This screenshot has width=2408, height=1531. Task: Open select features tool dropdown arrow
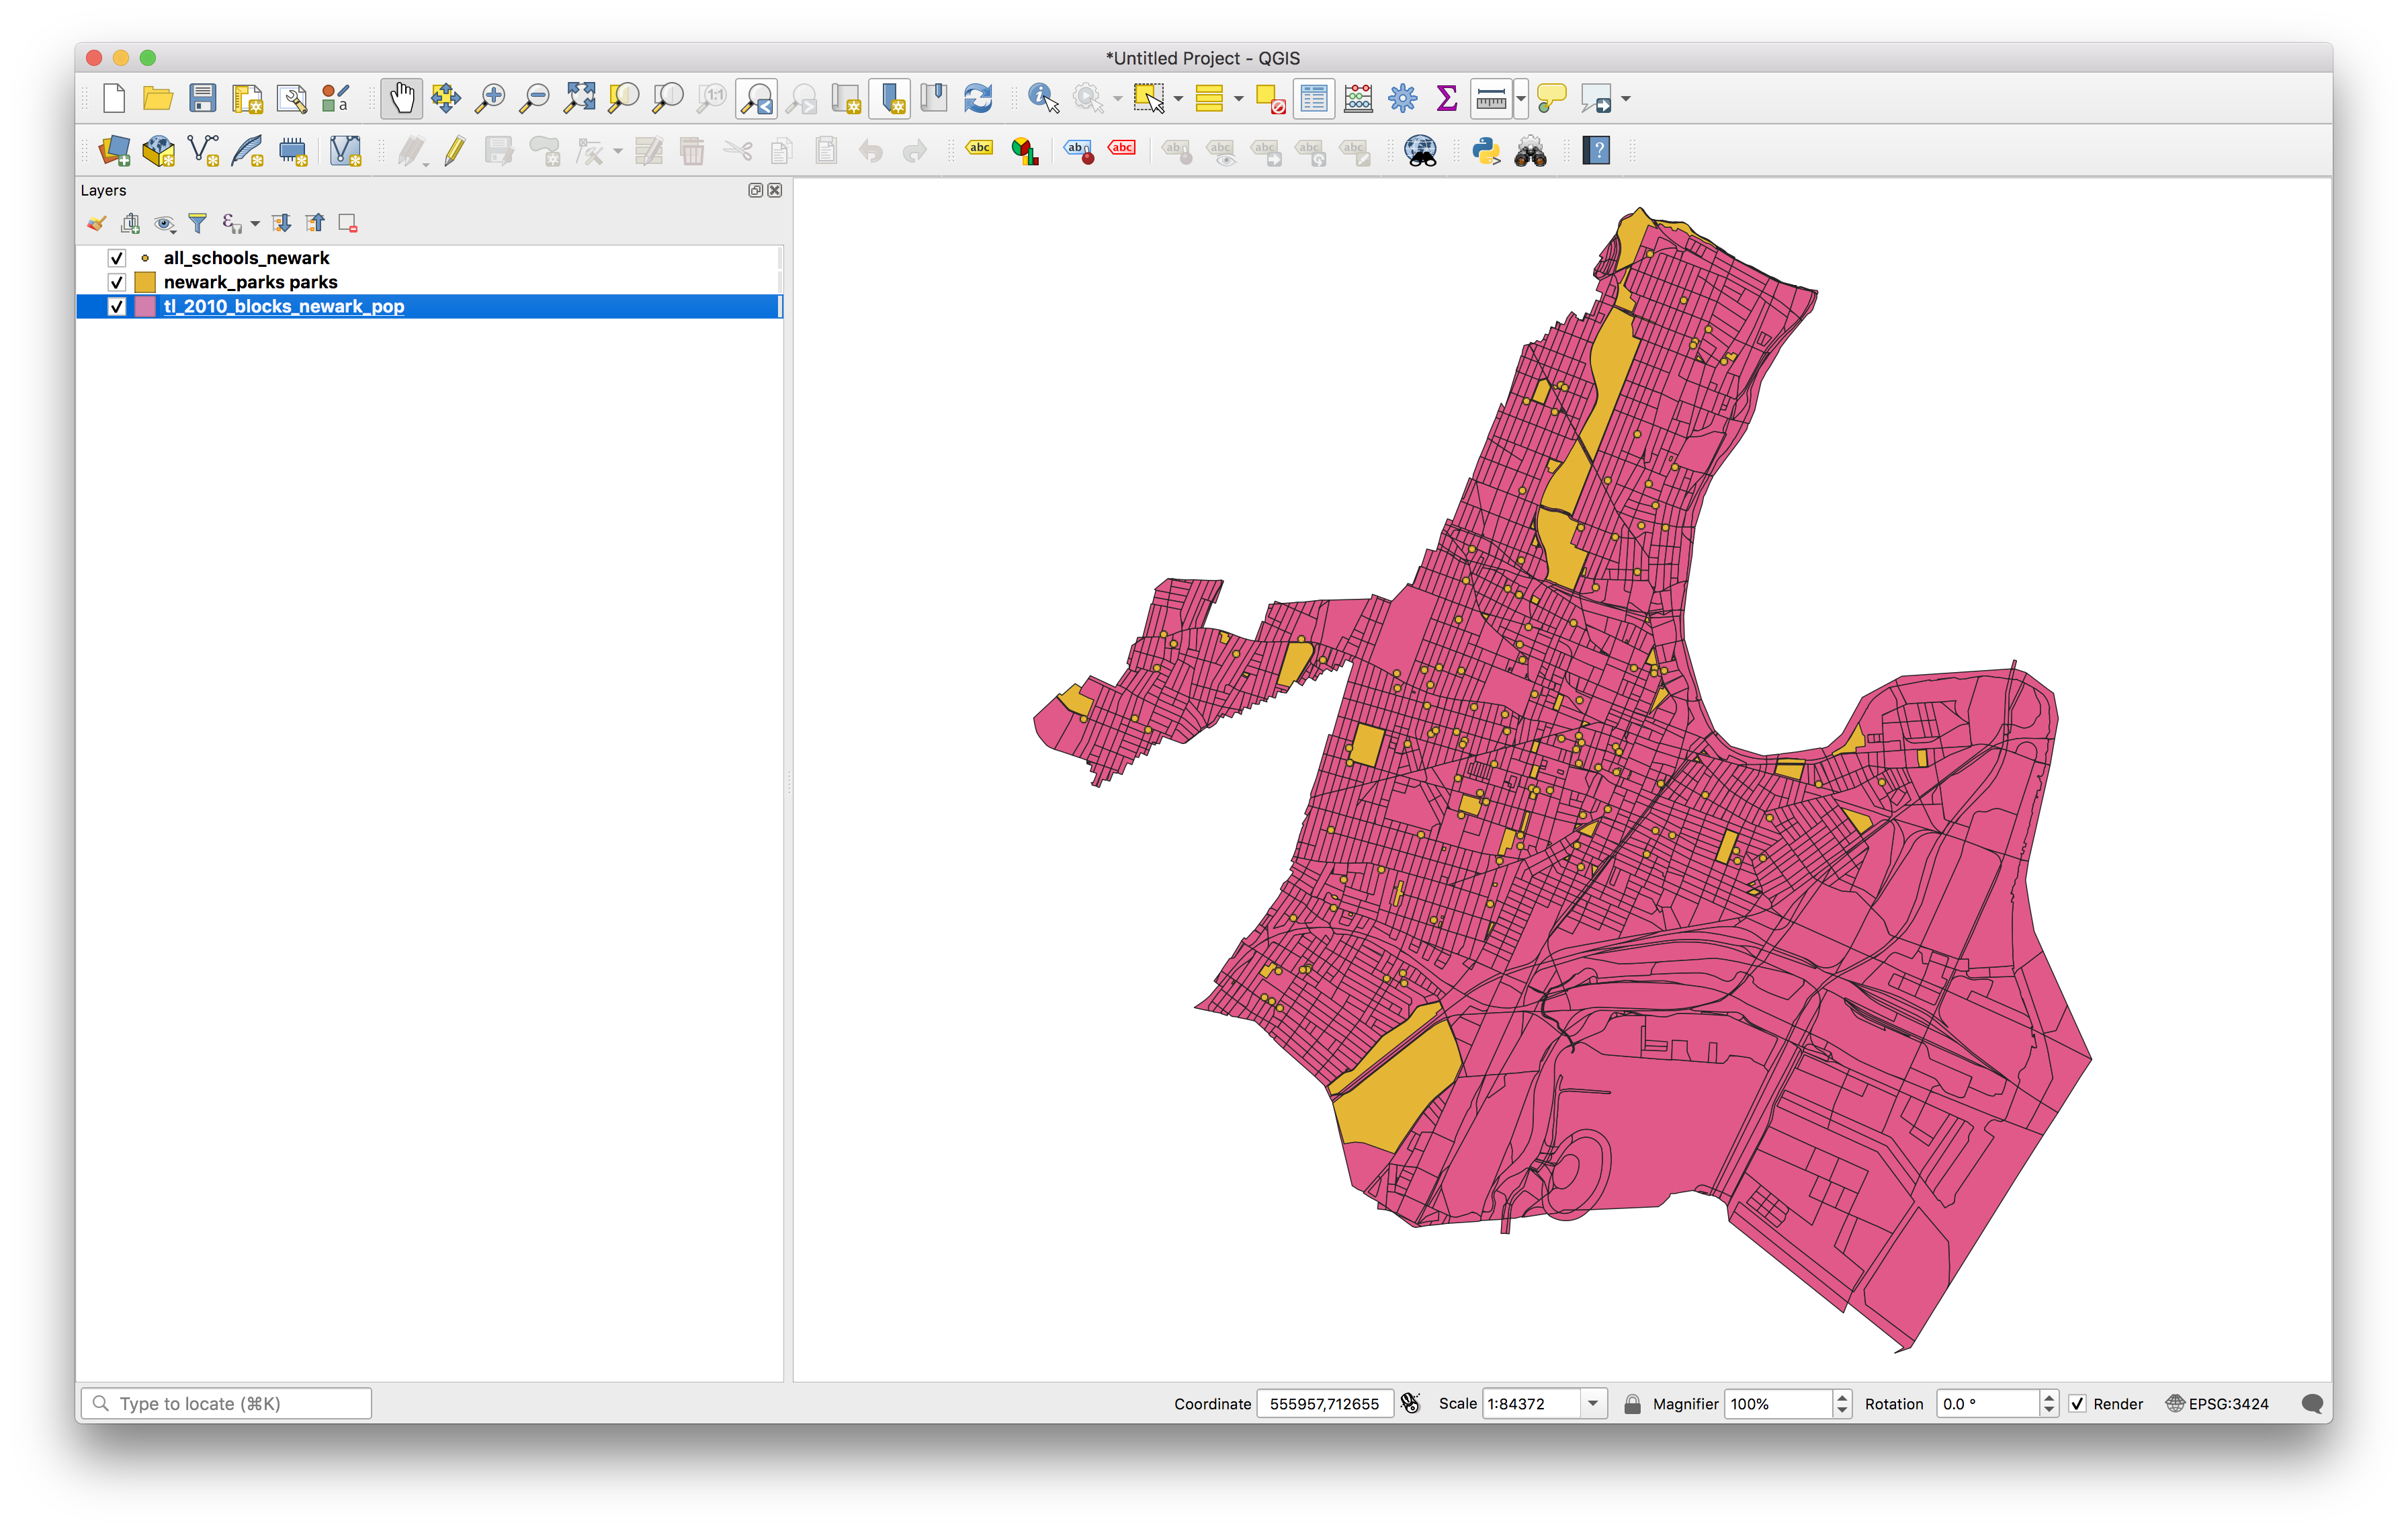[x=1178, y=98]
